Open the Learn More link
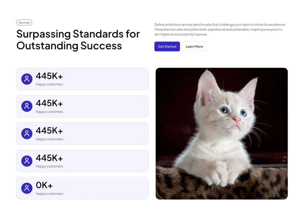Viewport: 304px width, 219px height. point(194,46)
